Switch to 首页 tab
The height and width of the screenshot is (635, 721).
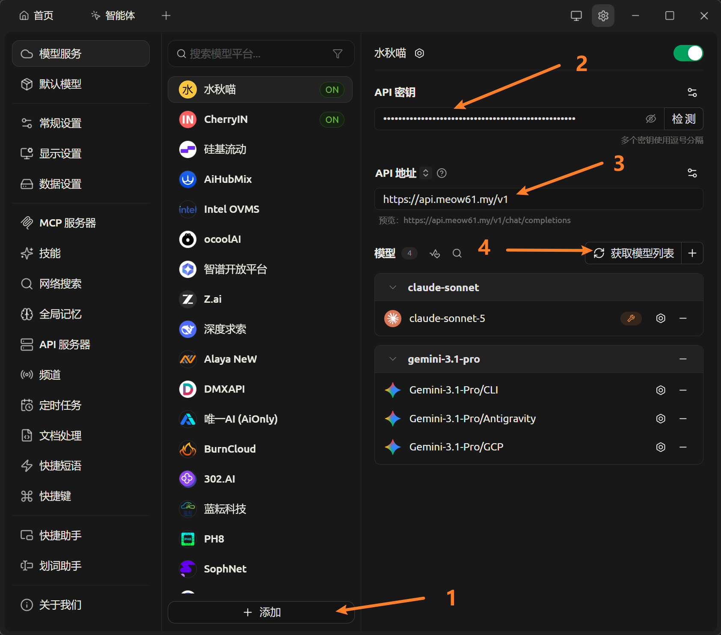(36, 16)
